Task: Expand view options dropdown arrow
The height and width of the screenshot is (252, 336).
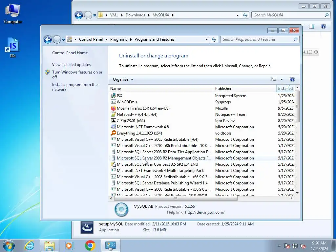Action: coord(282,79)
